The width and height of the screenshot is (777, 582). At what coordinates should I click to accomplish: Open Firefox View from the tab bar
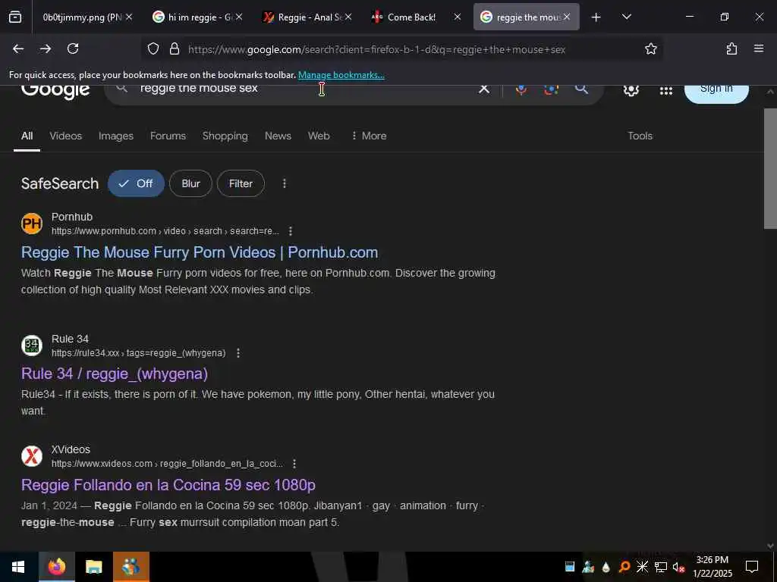coord(15,17)
